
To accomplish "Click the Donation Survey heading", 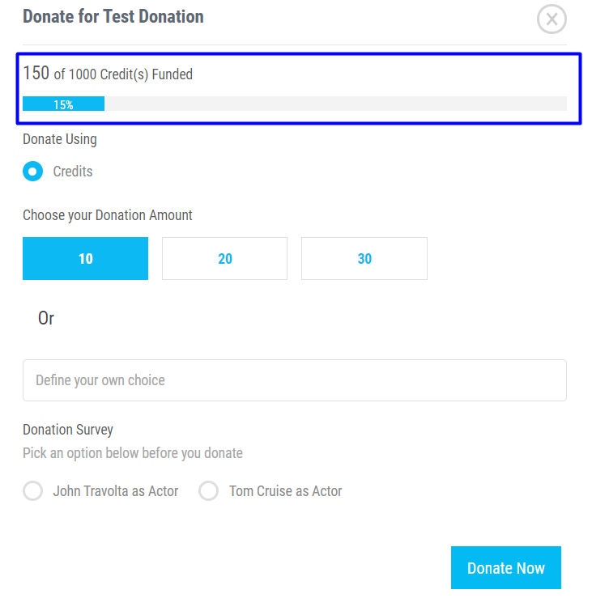I will pyautogui.click(x=68, y=430).
